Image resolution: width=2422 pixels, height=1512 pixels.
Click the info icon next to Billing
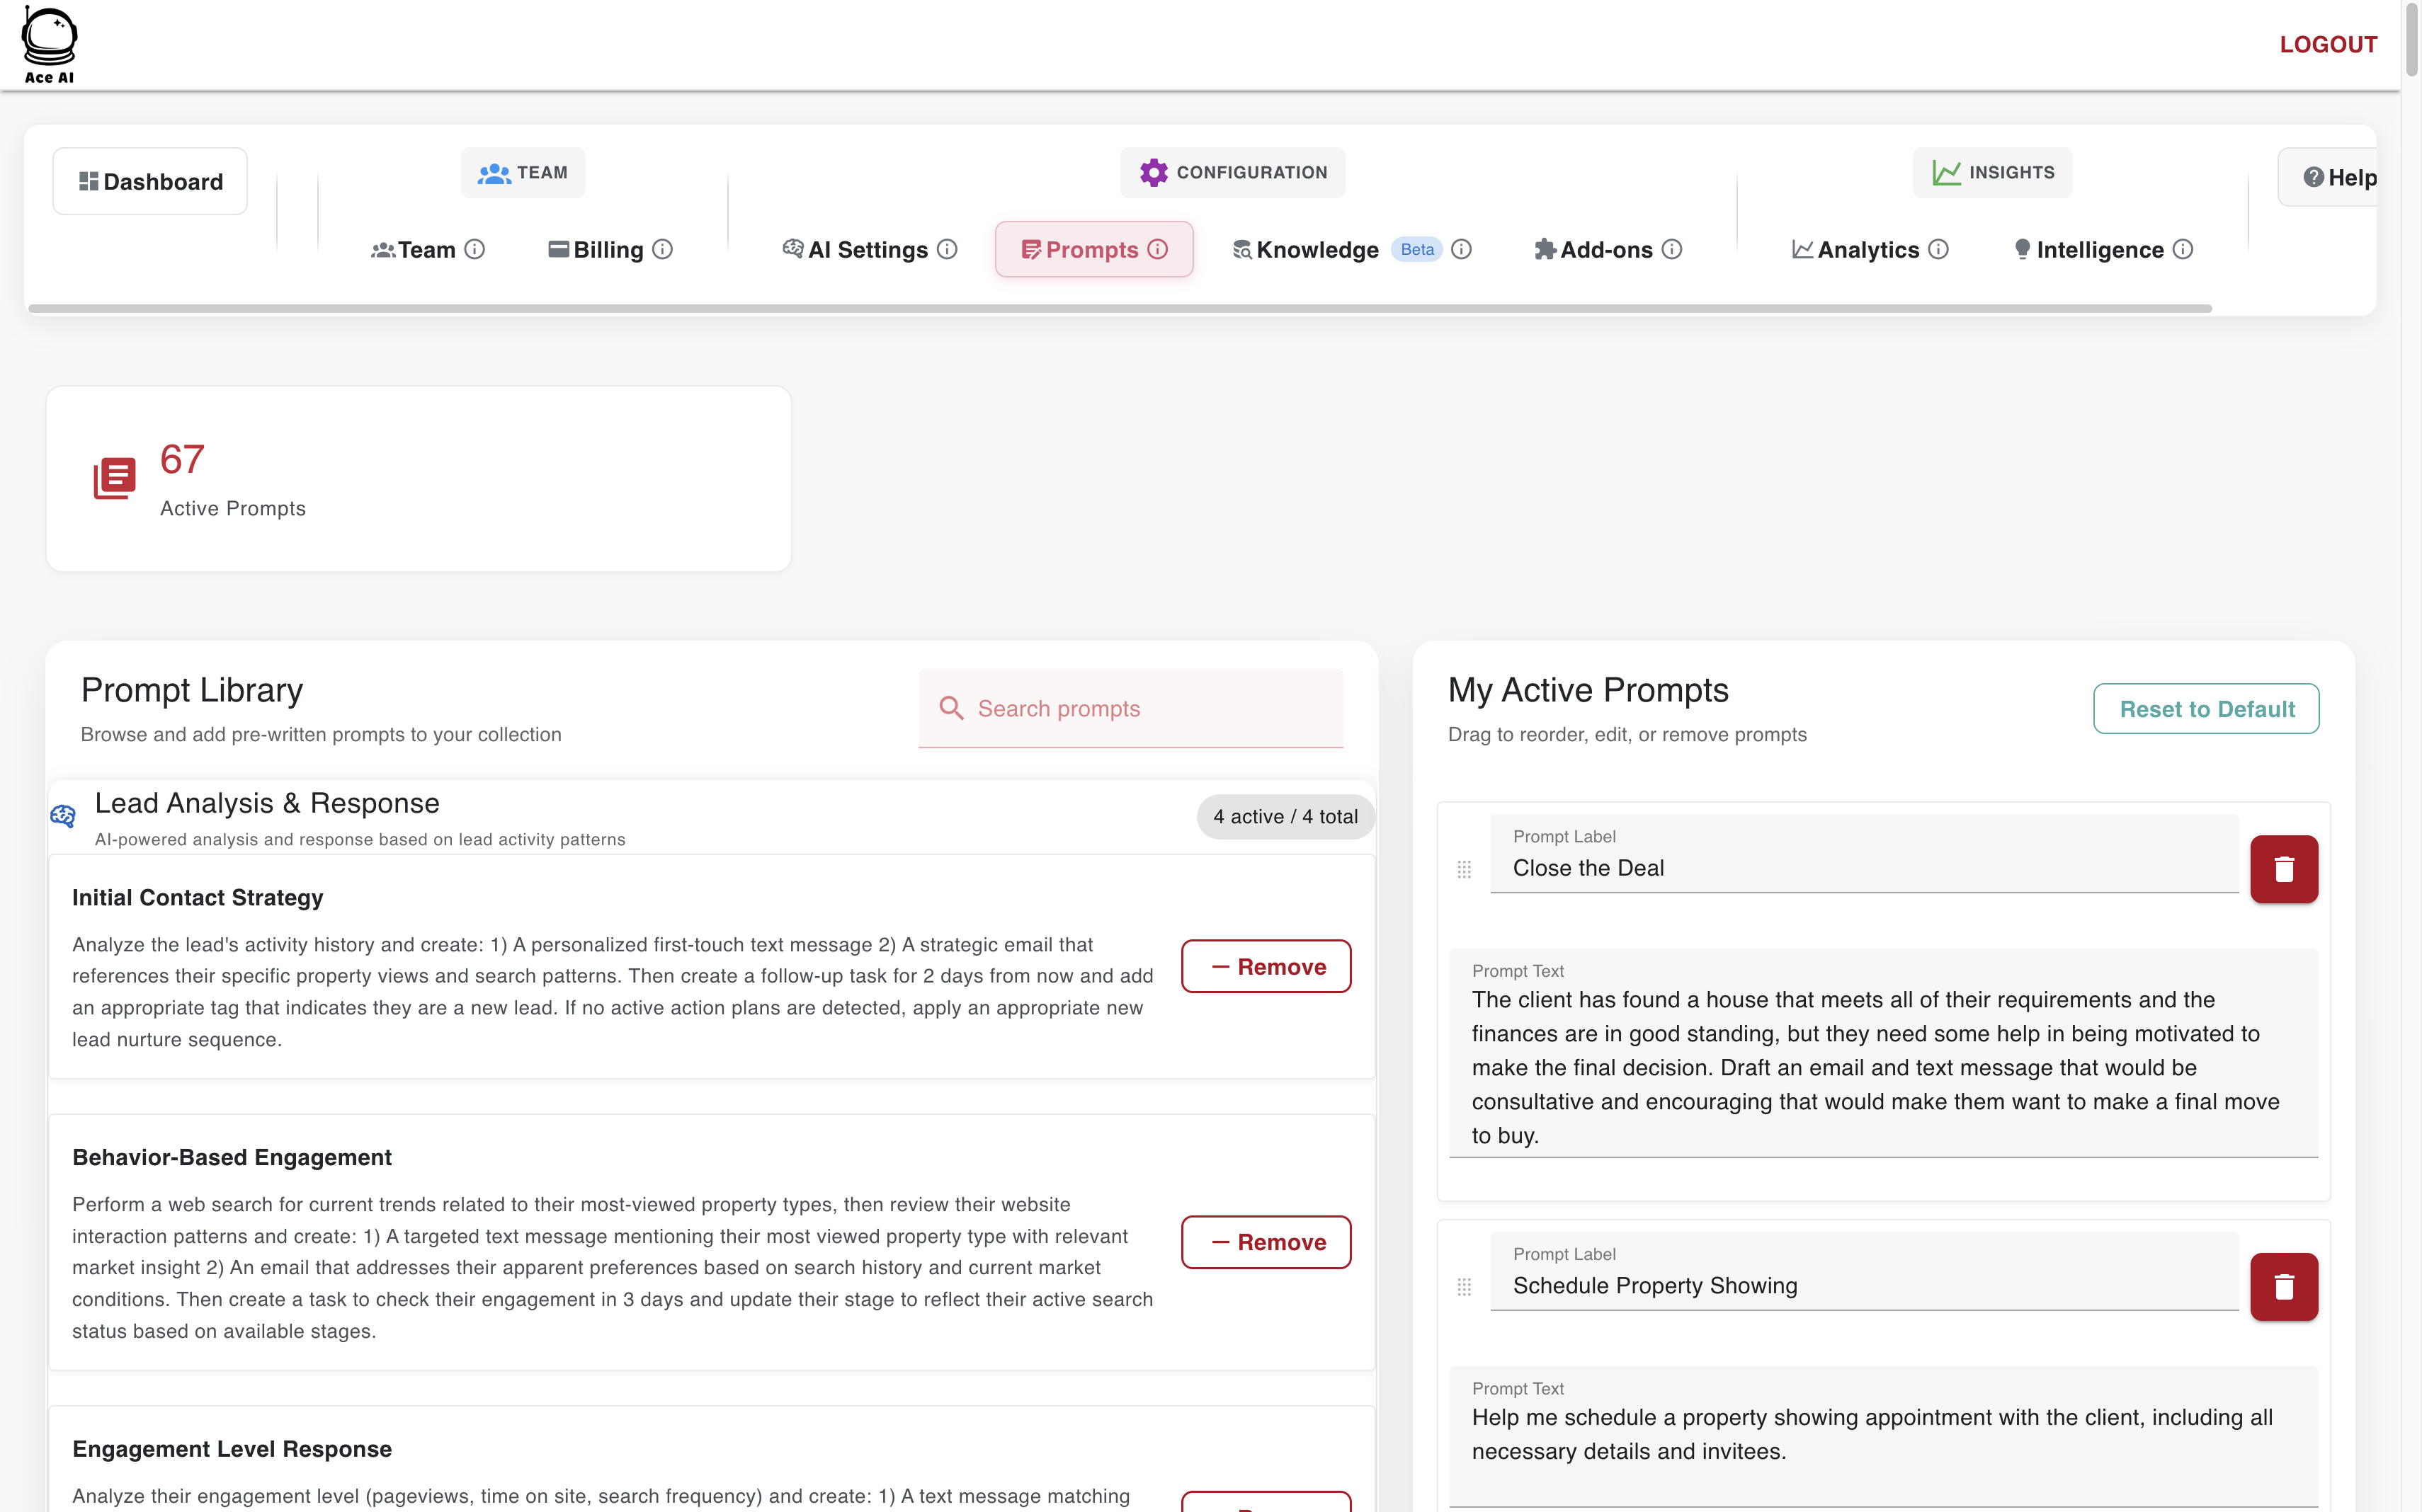pyautogui.click(x=662, y=249)
